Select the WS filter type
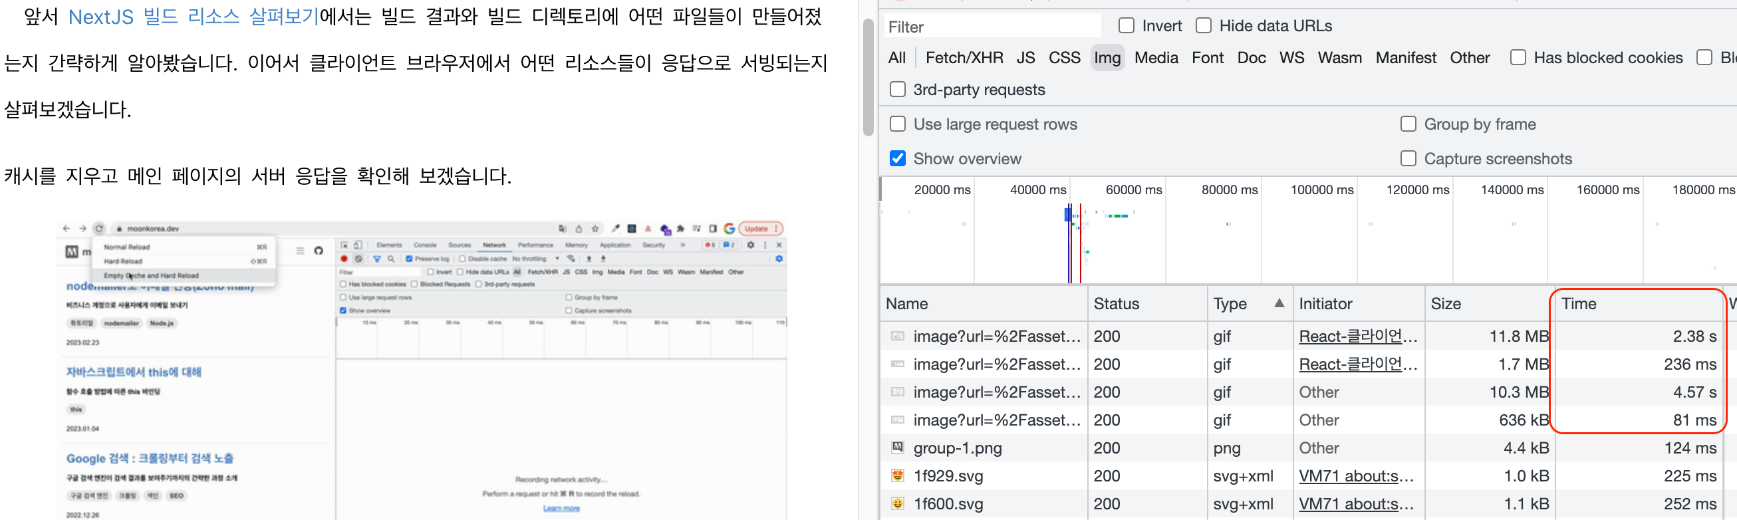The image size is (1737, 520). 1291,58
